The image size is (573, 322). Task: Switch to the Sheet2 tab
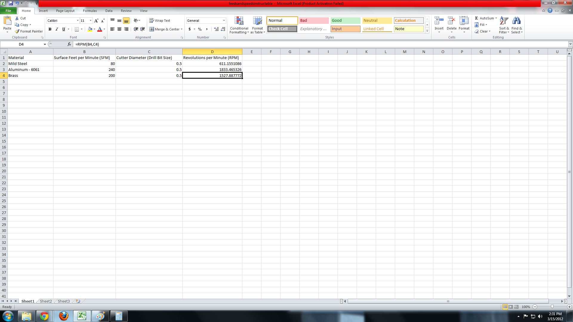pyautogui.click(x=46, y=301)
